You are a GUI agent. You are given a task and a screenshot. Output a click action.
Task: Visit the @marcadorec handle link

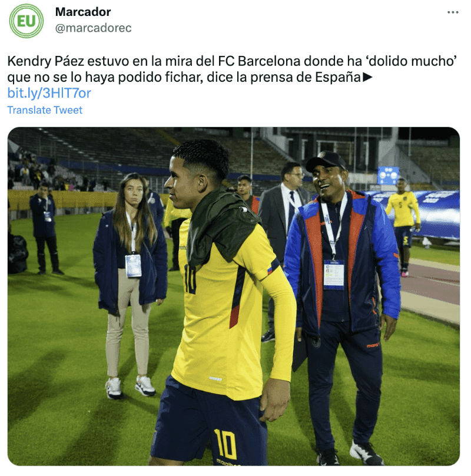[93, 28]
